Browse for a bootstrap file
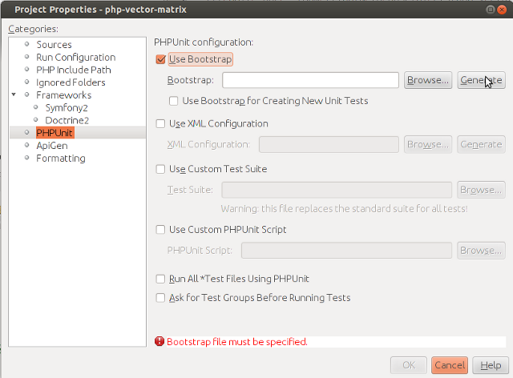 (428, 80)
